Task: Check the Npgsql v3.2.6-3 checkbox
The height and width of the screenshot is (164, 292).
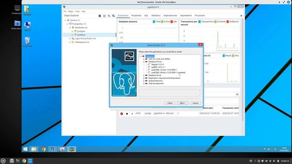Action: (149, 64)
